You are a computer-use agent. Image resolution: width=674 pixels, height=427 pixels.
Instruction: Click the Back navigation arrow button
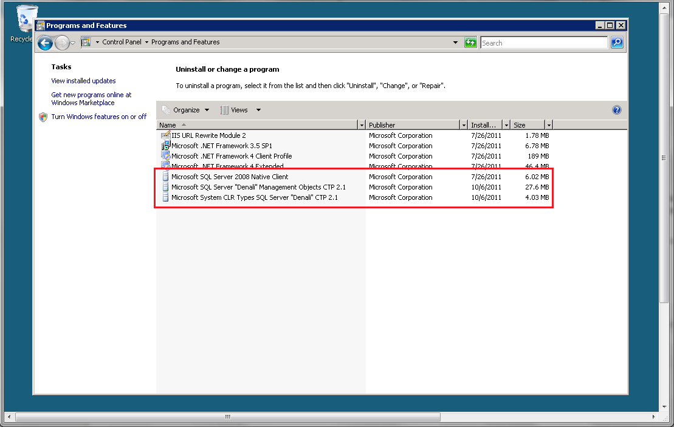coord(45,43)
